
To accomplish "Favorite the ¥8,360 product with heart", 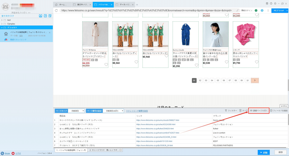I will (x=136, y=62).
